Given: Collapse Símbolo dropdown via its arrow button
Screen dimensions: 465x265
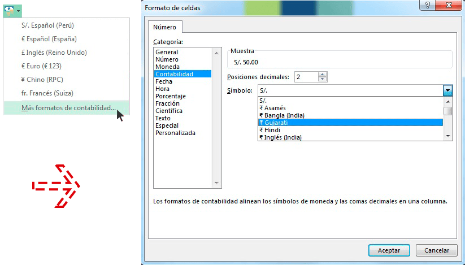Looking at the screenshot, I should (448, 91).
